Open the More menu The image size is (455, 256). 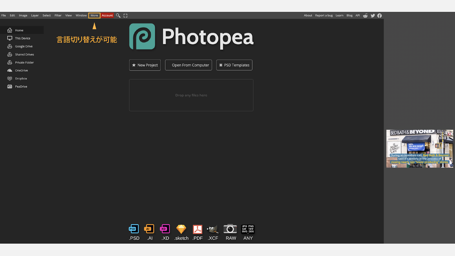pos(94,16)
